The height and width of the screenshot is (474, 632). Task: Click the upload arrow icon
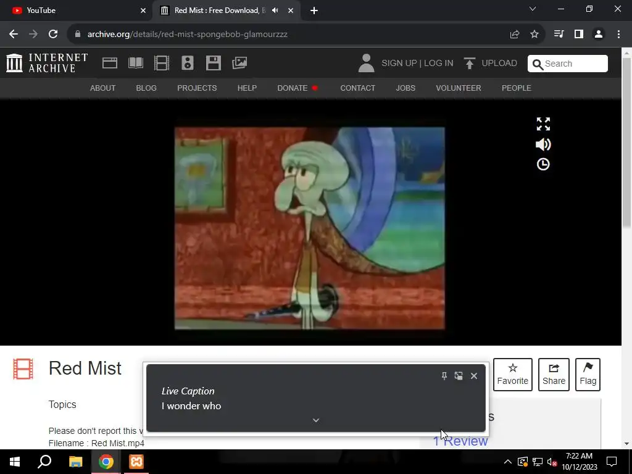[469, 64]
